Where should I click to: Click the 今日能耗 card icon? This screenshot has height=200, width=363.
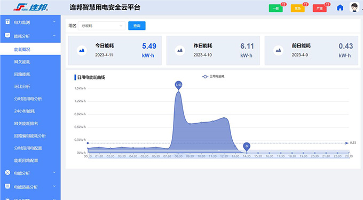pos(82,51)
